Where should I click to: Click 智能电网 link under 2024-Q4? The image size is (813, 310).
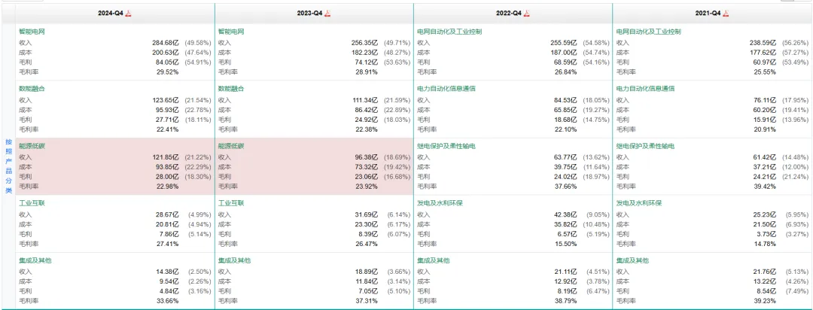click(x=32, y=32)
